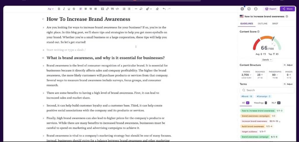Click term 'brand awareness campaign'
Image resolution: width=299 pixels, height=142 pixels.
[255, 137]
